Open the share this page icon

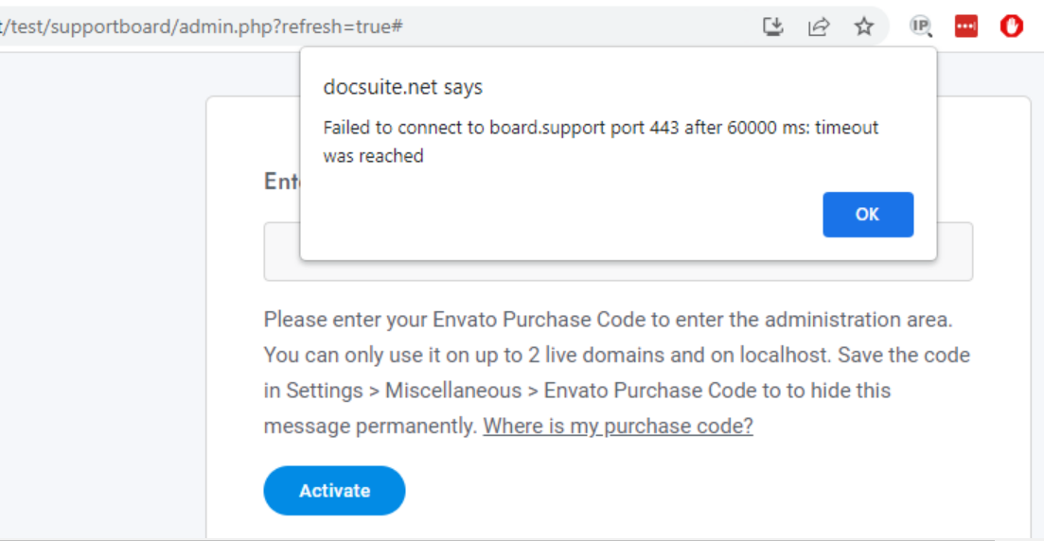pos(819,26)
